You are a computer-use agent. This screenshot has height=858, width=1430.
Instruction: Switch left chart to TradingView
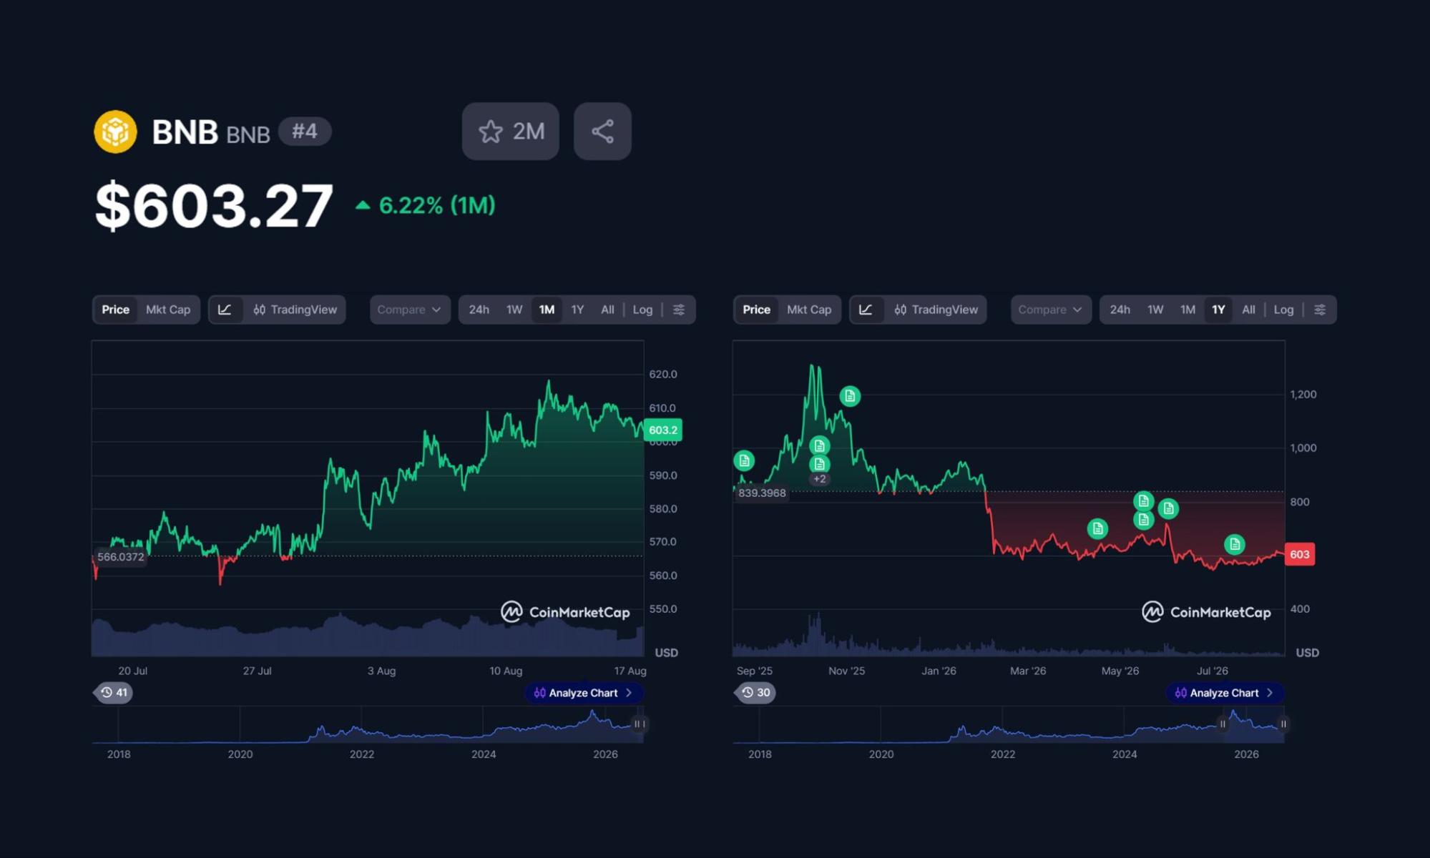[295, 310]
